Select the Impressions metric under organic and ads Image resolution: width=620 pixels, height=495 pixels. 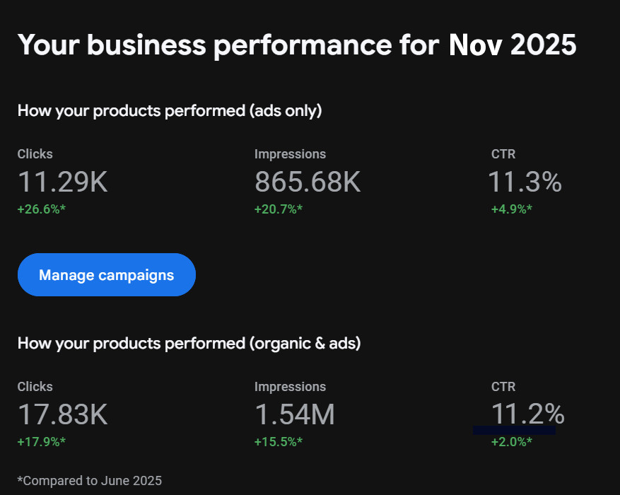[x=290, y=387]
